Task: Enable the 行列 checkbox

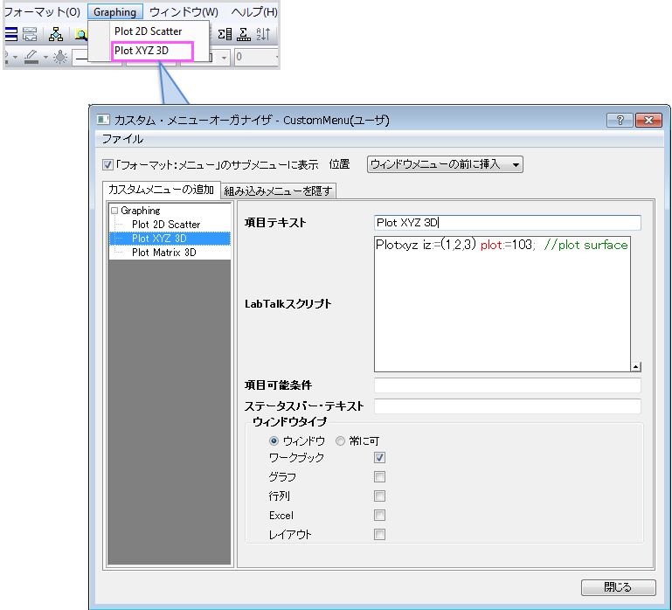Action: pyautogui.click(x=379, y=496)
